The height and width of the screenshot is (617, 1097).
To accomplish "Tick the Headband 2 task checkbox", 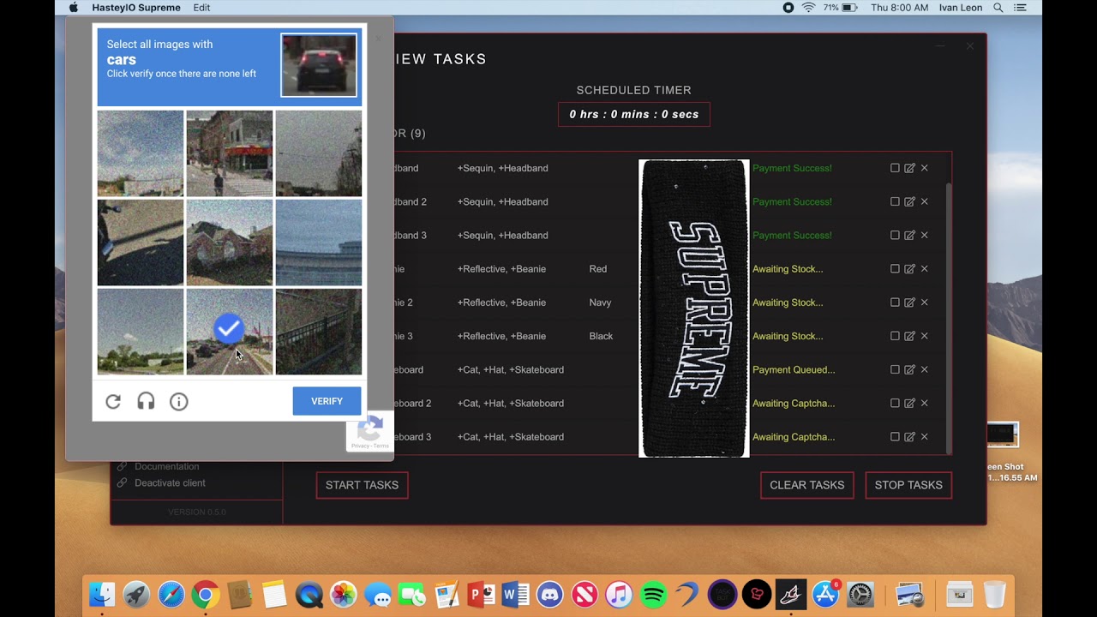I will tap(895, 201).
